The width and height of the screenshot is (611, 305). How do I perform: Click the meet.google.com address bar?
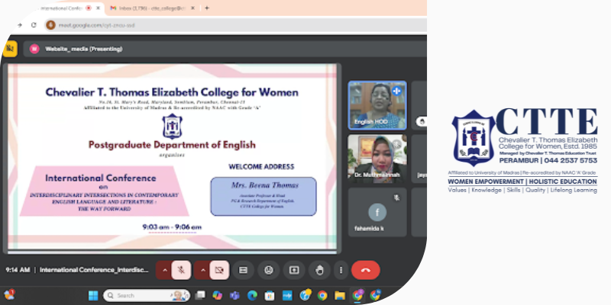234,25
